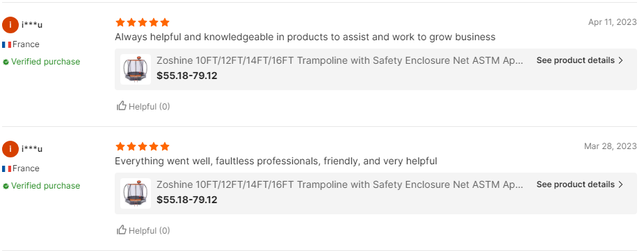The image size is (644, 251).
Task: Open the reviewer avatar on the Mar 28 review
Action: click(x=10, y=149)
